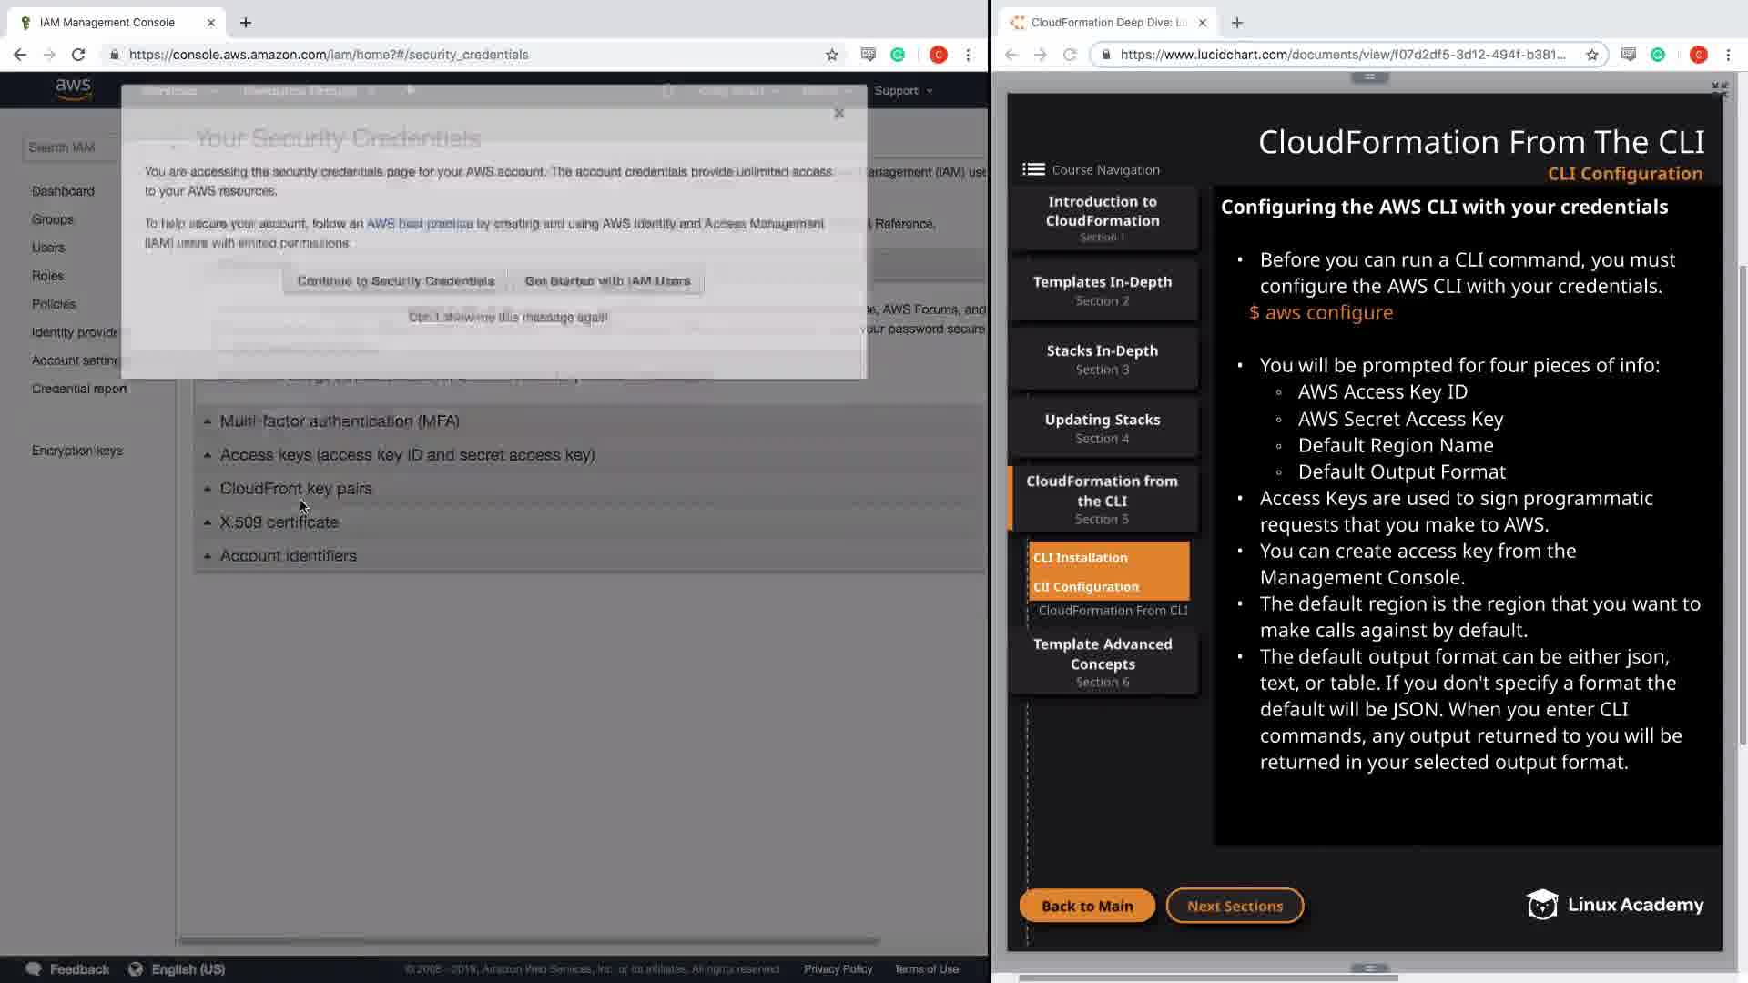
Task: Open the CLI Installation subsection
Action: (x=1081, y=557)
